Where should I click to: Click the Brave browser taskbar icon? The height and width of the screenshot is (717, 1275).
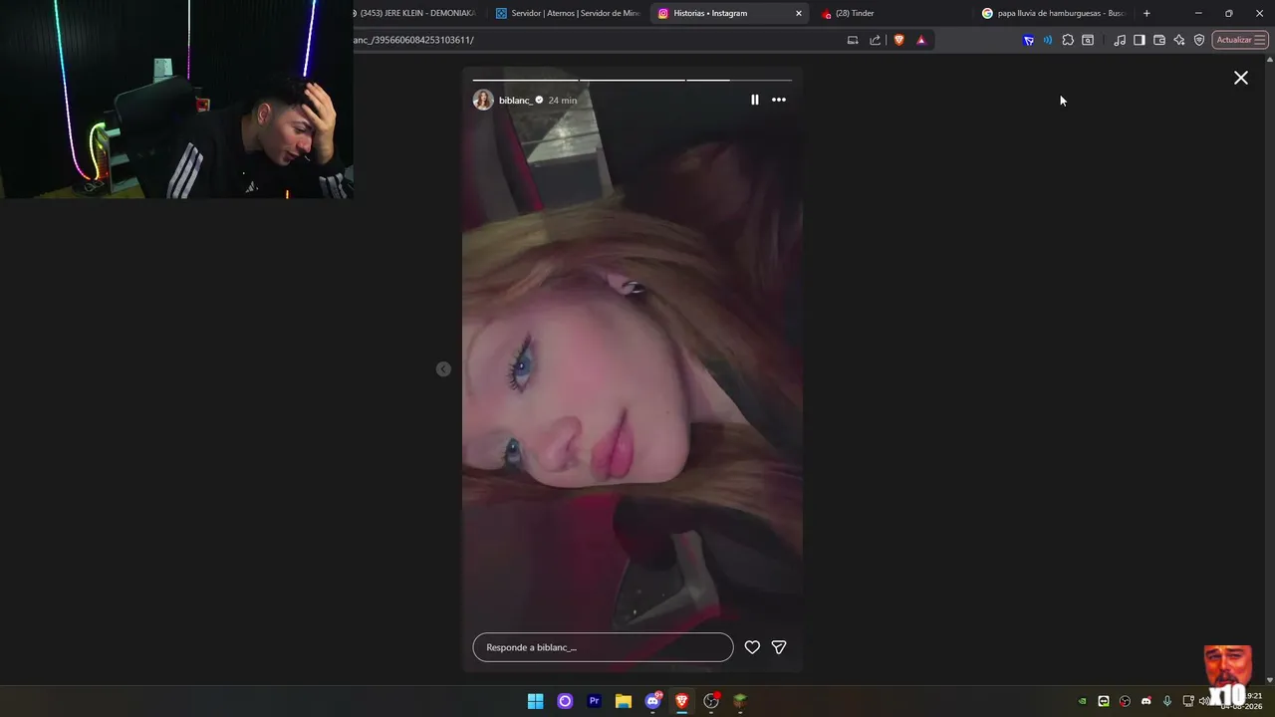tap(682, 701)
